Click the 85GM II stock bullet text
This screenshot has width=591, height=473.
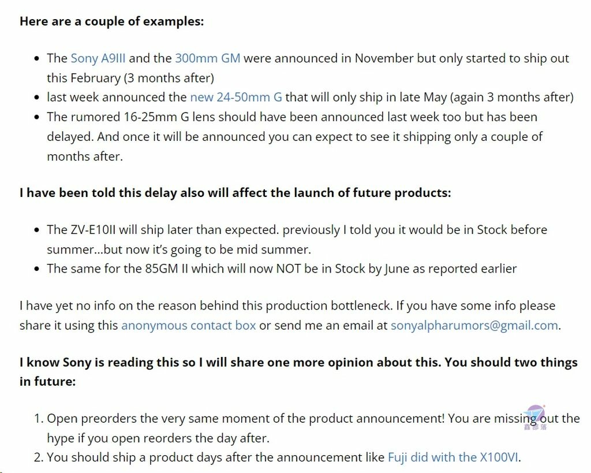(x=282, y=269)
